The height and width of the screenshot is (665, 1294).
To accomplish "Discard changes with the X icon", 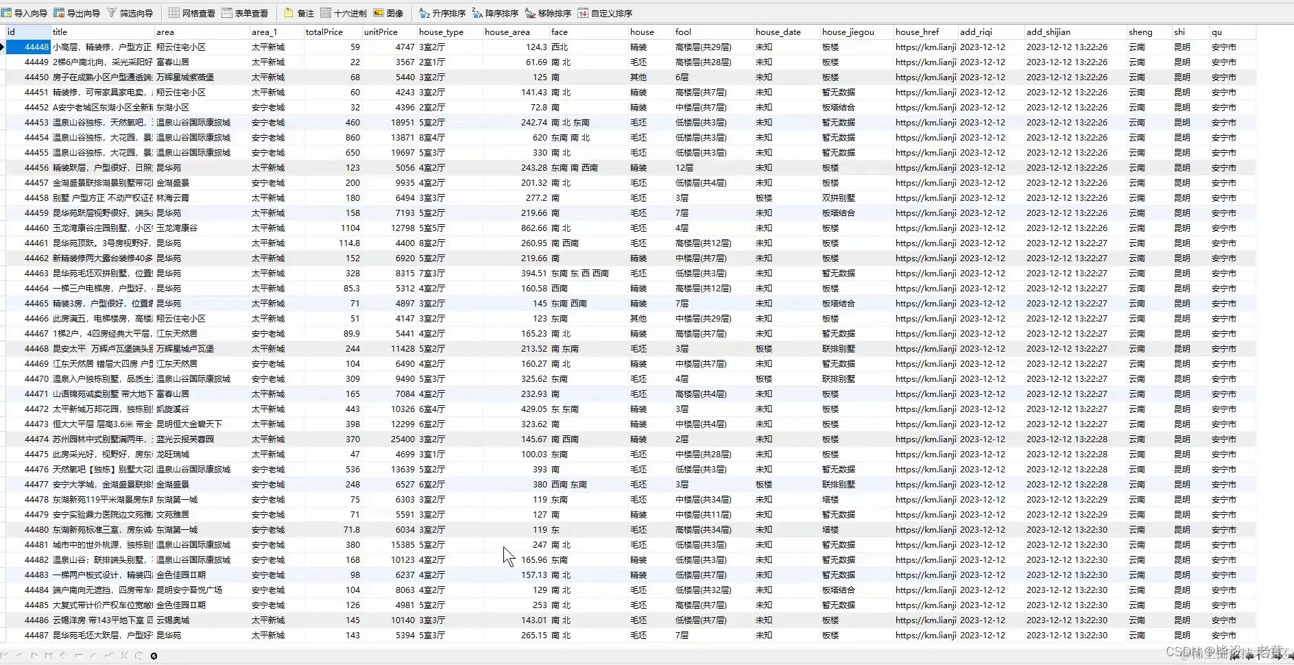I will [124, 655].
